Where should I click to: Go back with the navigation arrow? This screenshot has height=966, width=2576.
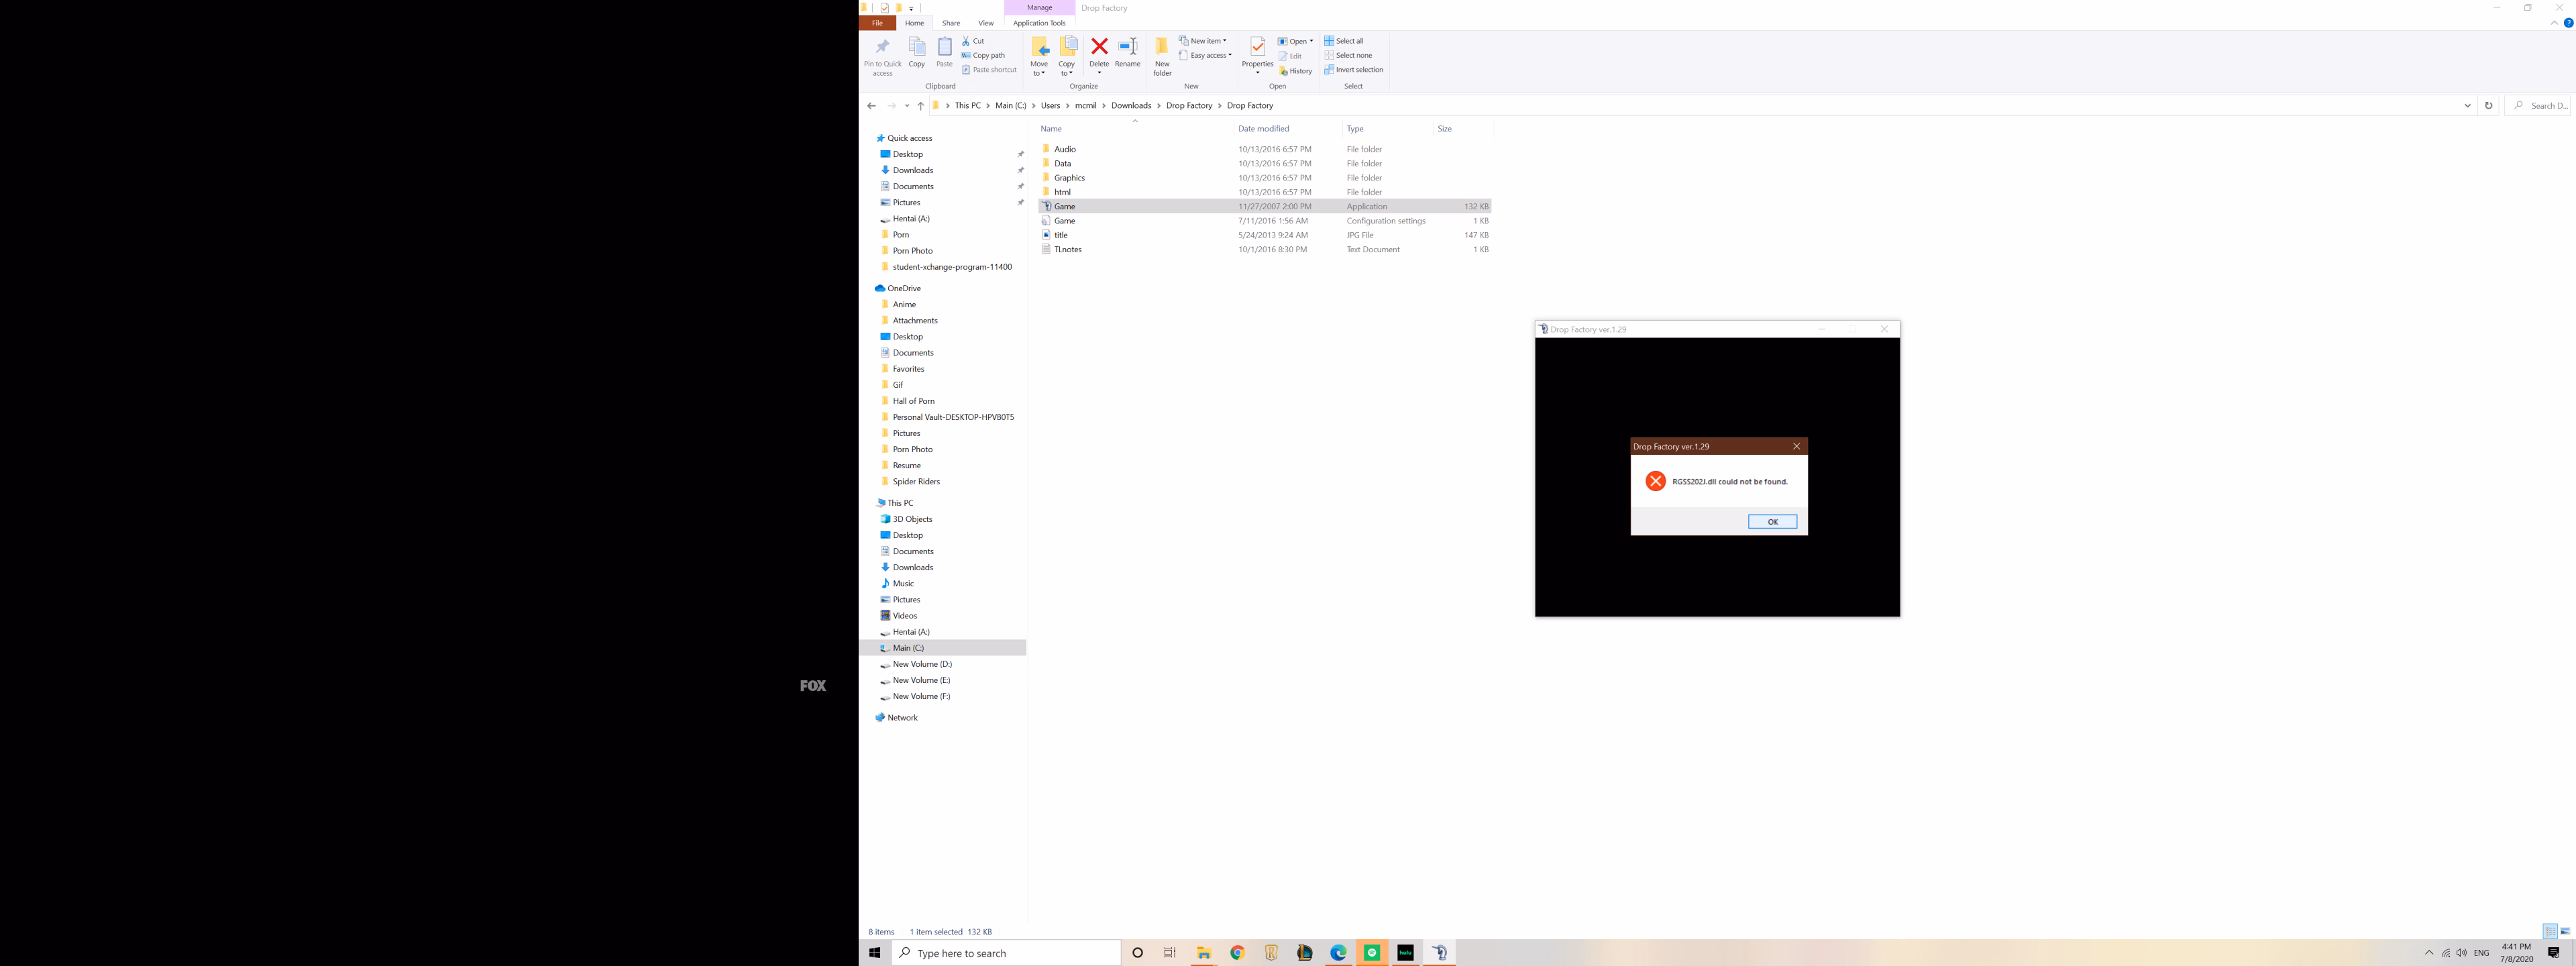[x=871, y=105]
